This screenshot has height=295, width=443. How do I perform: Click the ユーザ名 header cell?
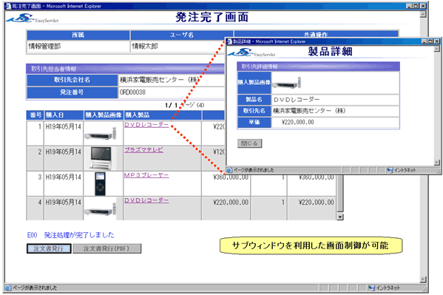[182, 35]
